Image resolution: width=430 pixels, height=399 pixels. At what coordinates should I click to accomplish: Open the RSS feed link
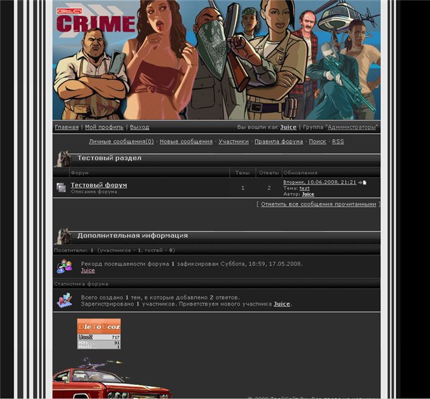[x=338, y=142]
